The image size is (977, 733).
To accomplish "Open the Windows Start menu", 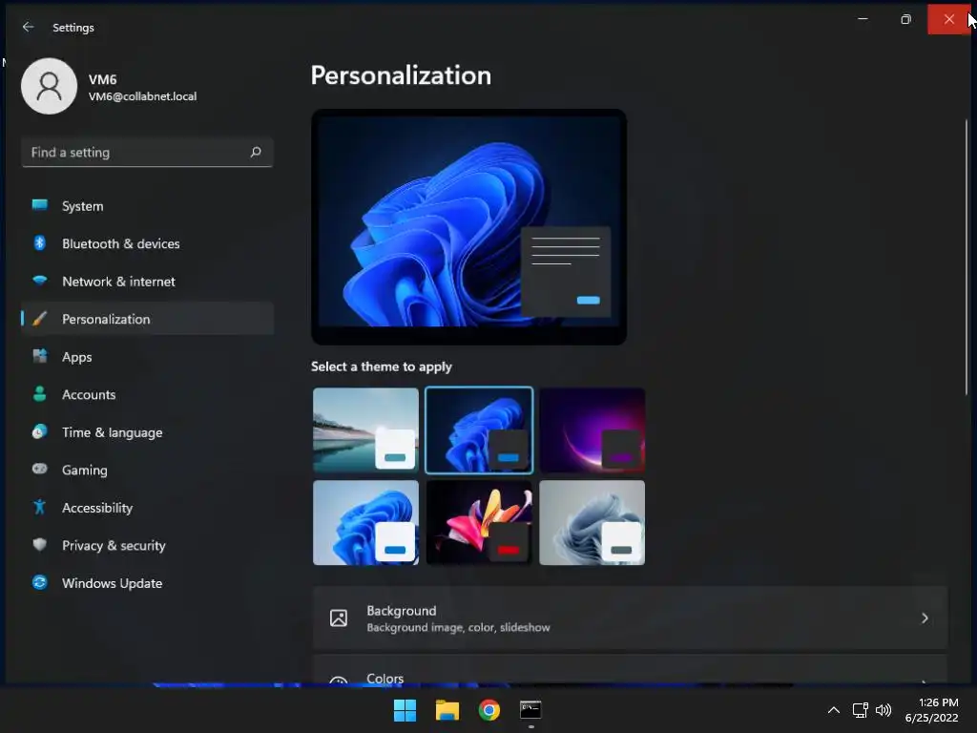I will pos(405,710).
